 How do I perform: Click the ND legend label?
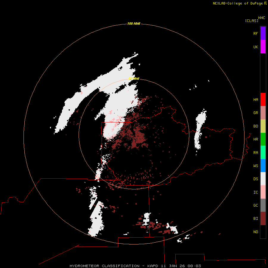256,232
